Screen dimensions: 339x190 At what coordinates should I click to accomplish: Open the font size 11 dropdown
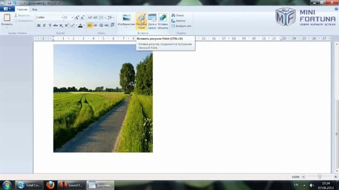click(72, 17)
